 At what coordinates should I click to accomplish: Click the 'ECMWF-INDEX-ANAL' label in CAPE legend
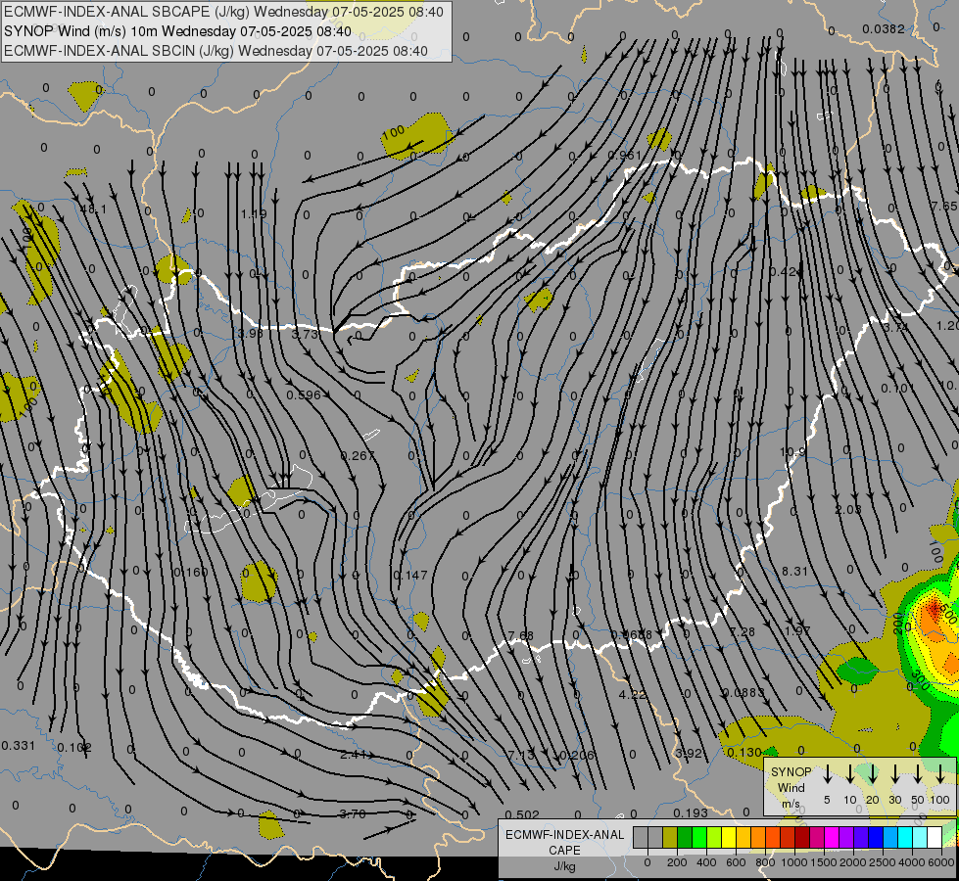564,835
